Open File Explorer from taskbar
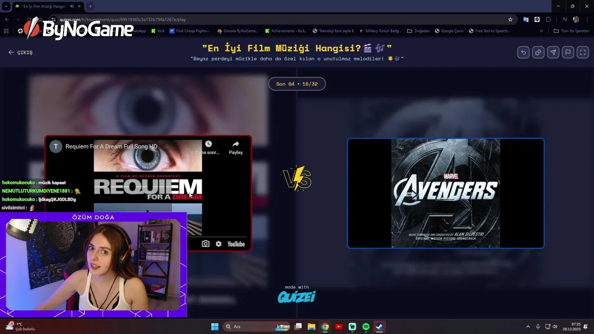 311,327
